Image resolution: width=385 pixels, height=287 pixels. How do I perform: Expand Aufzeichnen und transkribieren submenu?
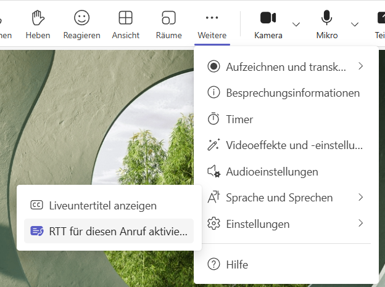coord(286,67)
